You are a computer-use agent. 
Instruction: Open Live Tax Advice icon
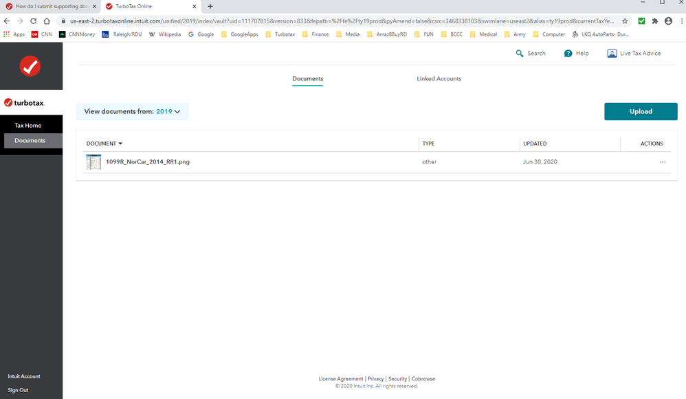[x=612, y=54]
